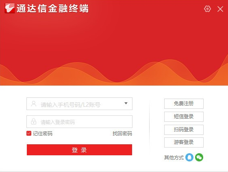Open settings via the gear icon
The height and width of the screenshot is (172, 228).
pos(207,9)
